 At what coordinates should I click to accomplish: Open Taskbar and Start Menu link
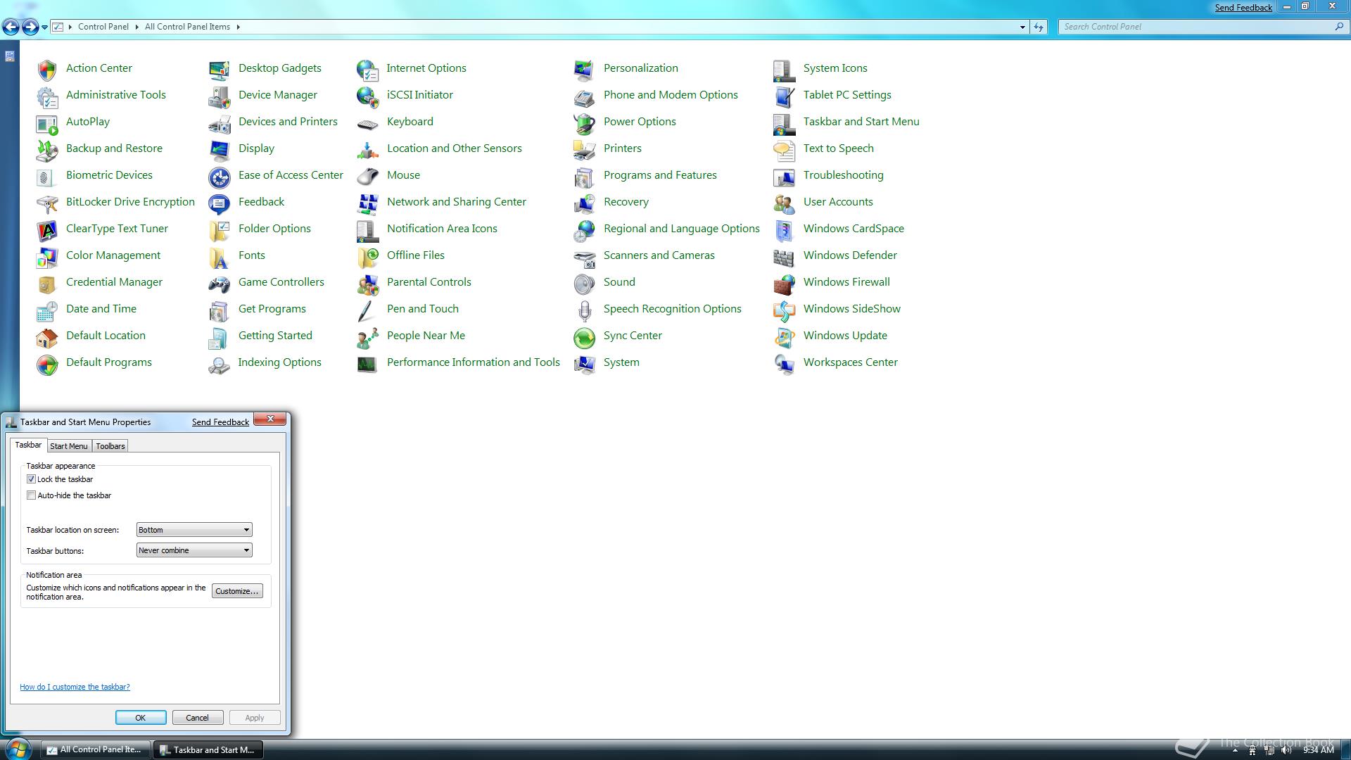[x=861, y=122]
